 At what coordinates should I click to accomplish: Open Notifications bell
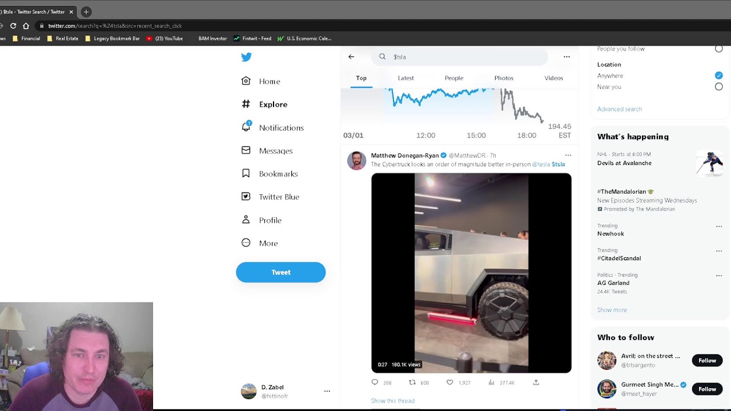[272, 127]
